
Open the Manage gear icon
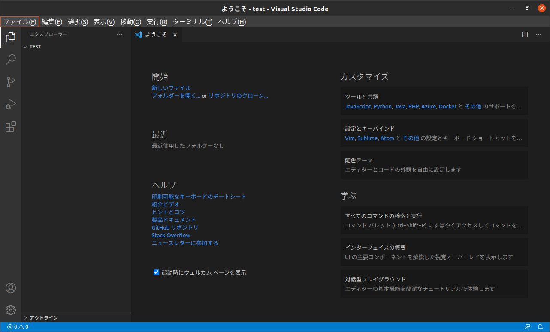[11, 310]
